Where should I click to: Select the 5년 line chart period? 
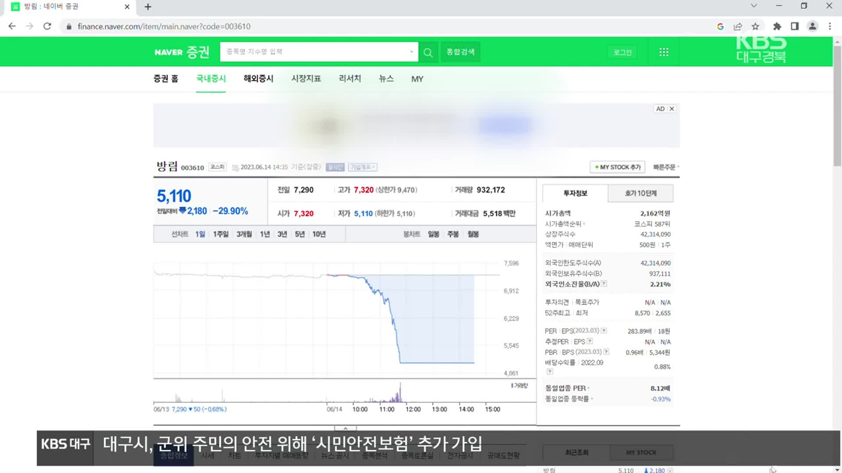click(x=300, y=234)
